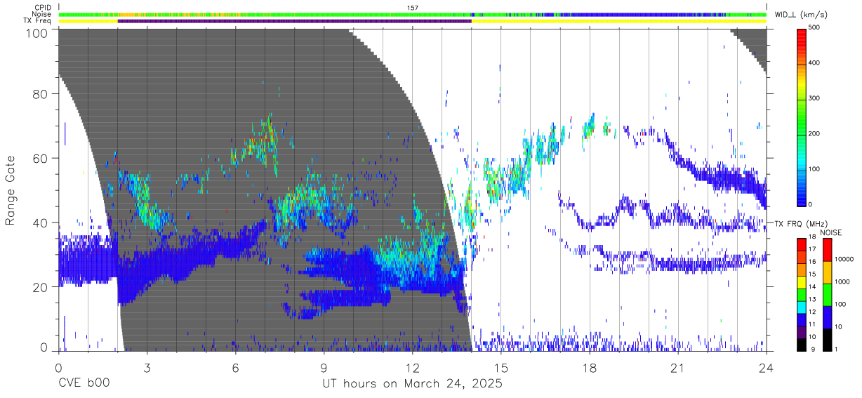This screenshot has width=862, height=398.
Task: Click the 500 tick on the width colorbar
Action: click(814, 27)
